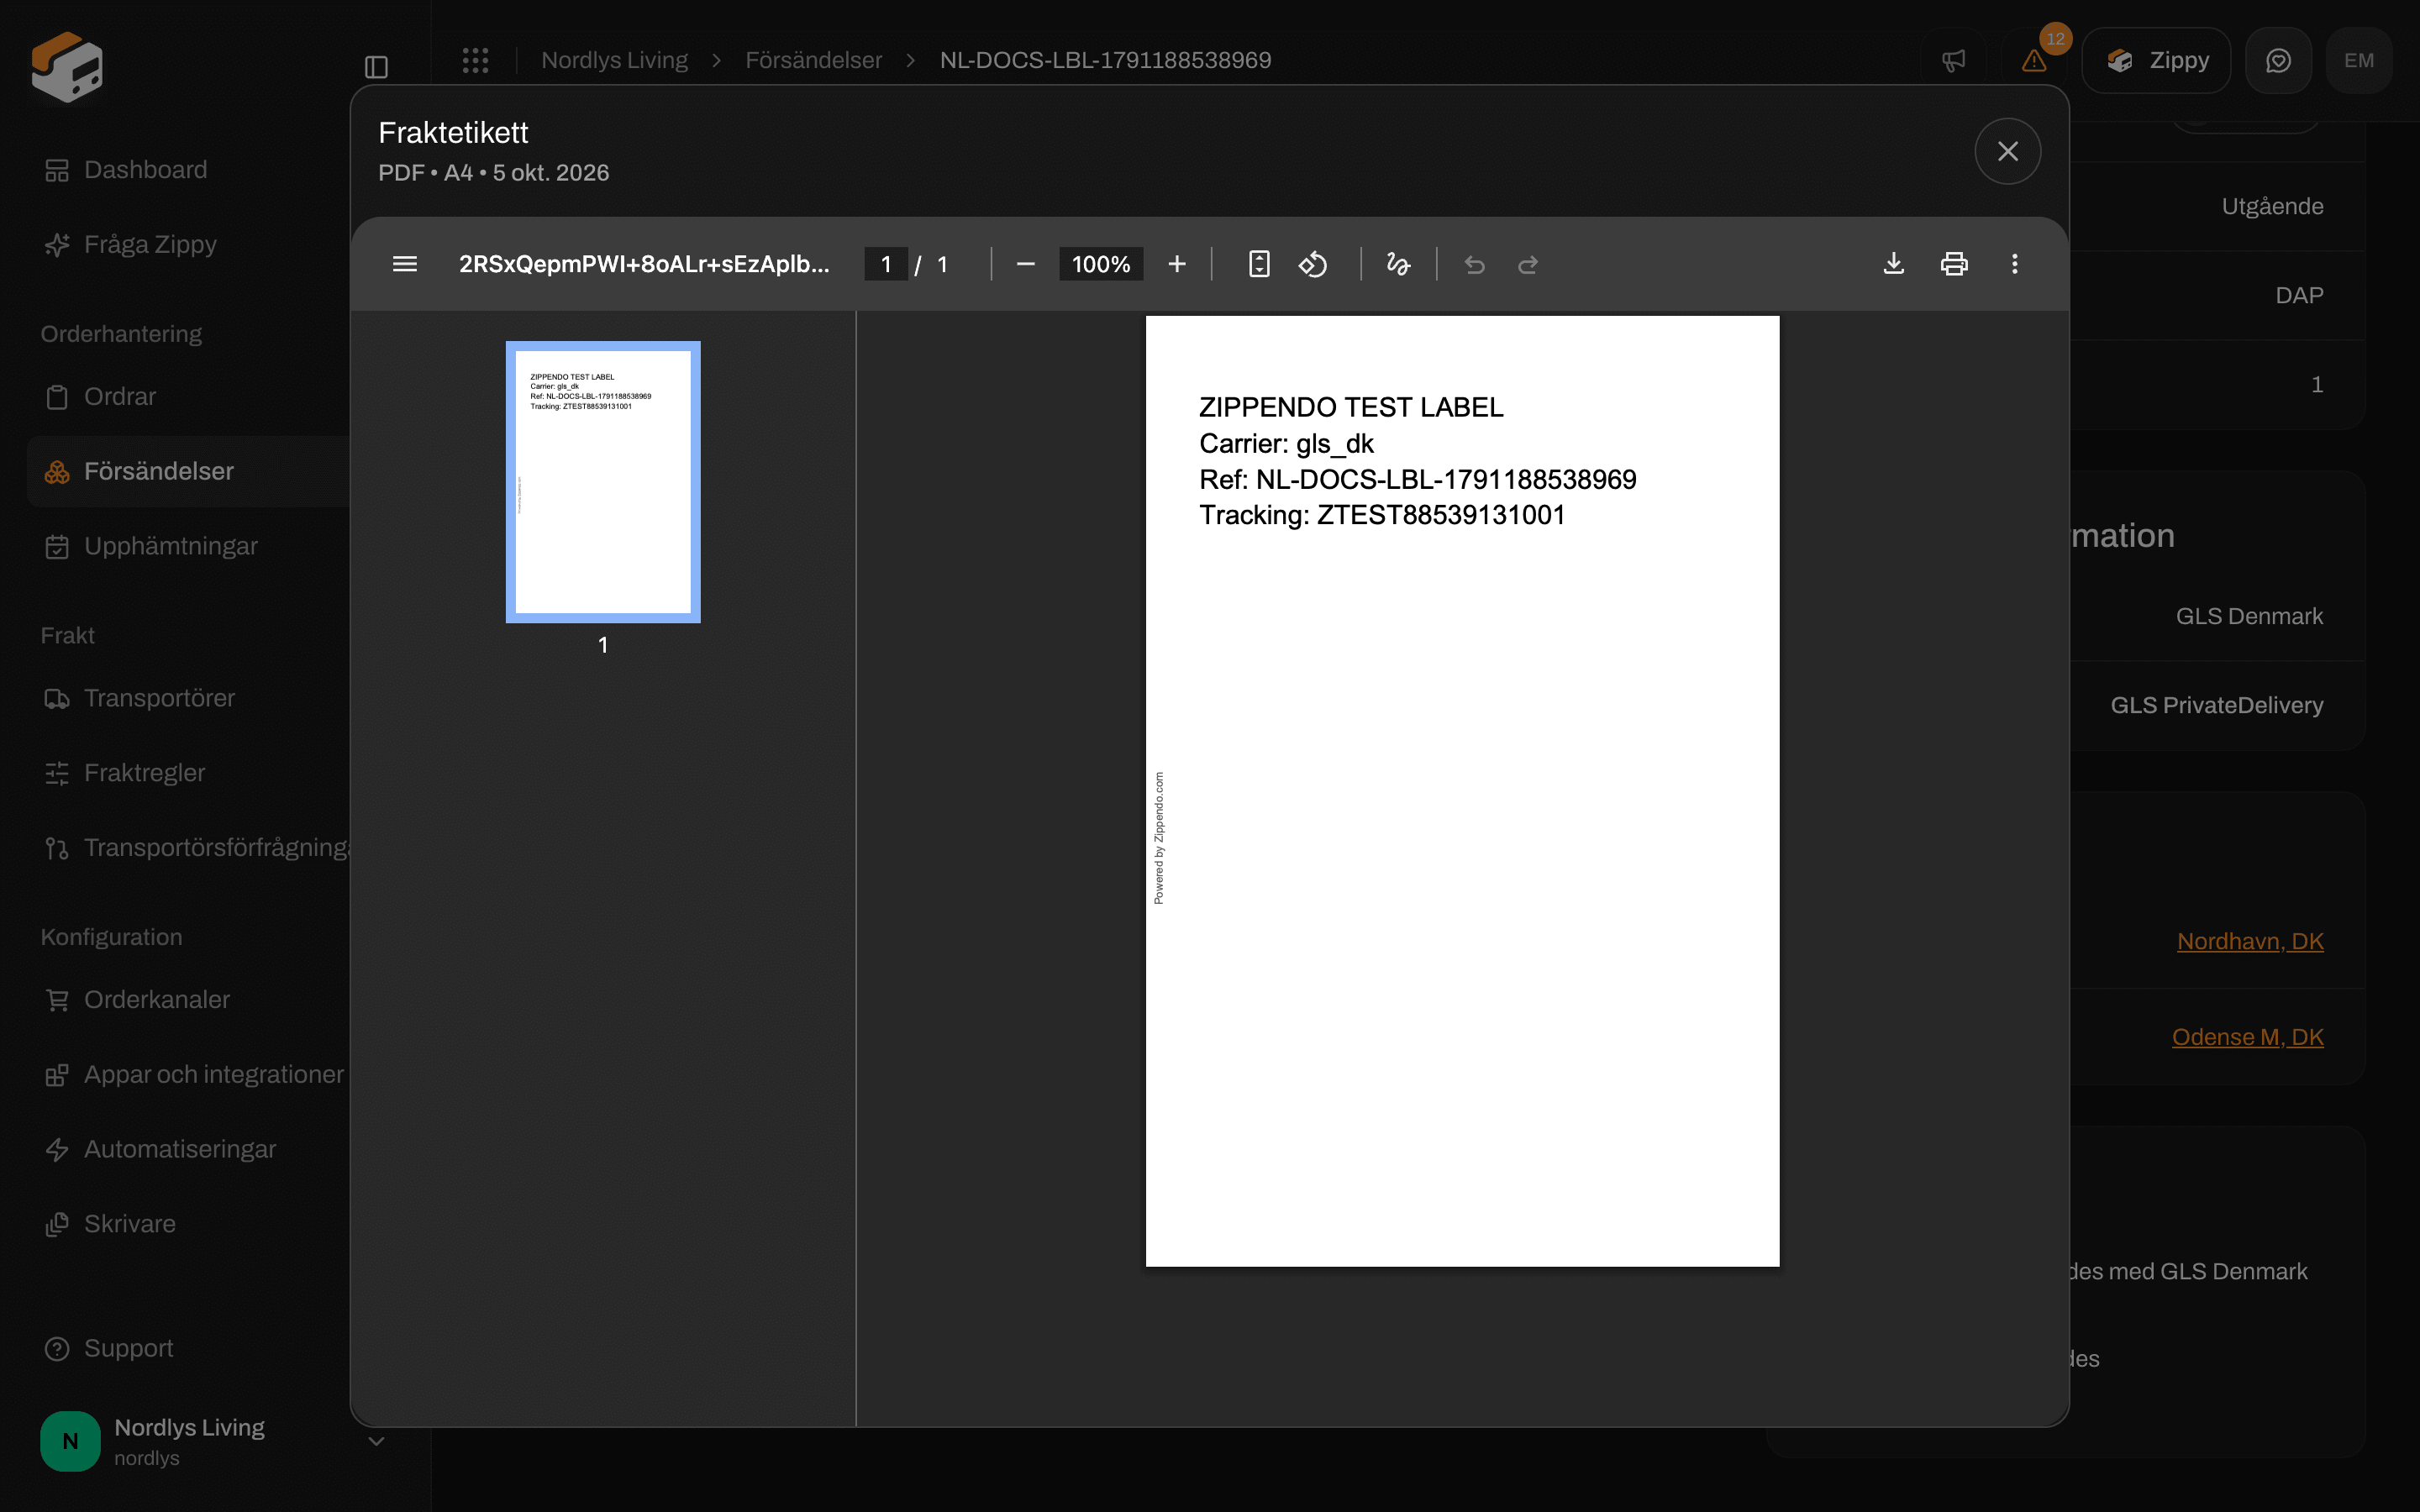
Task: Zoom in with plus icon
Action: coord(1177,264)
